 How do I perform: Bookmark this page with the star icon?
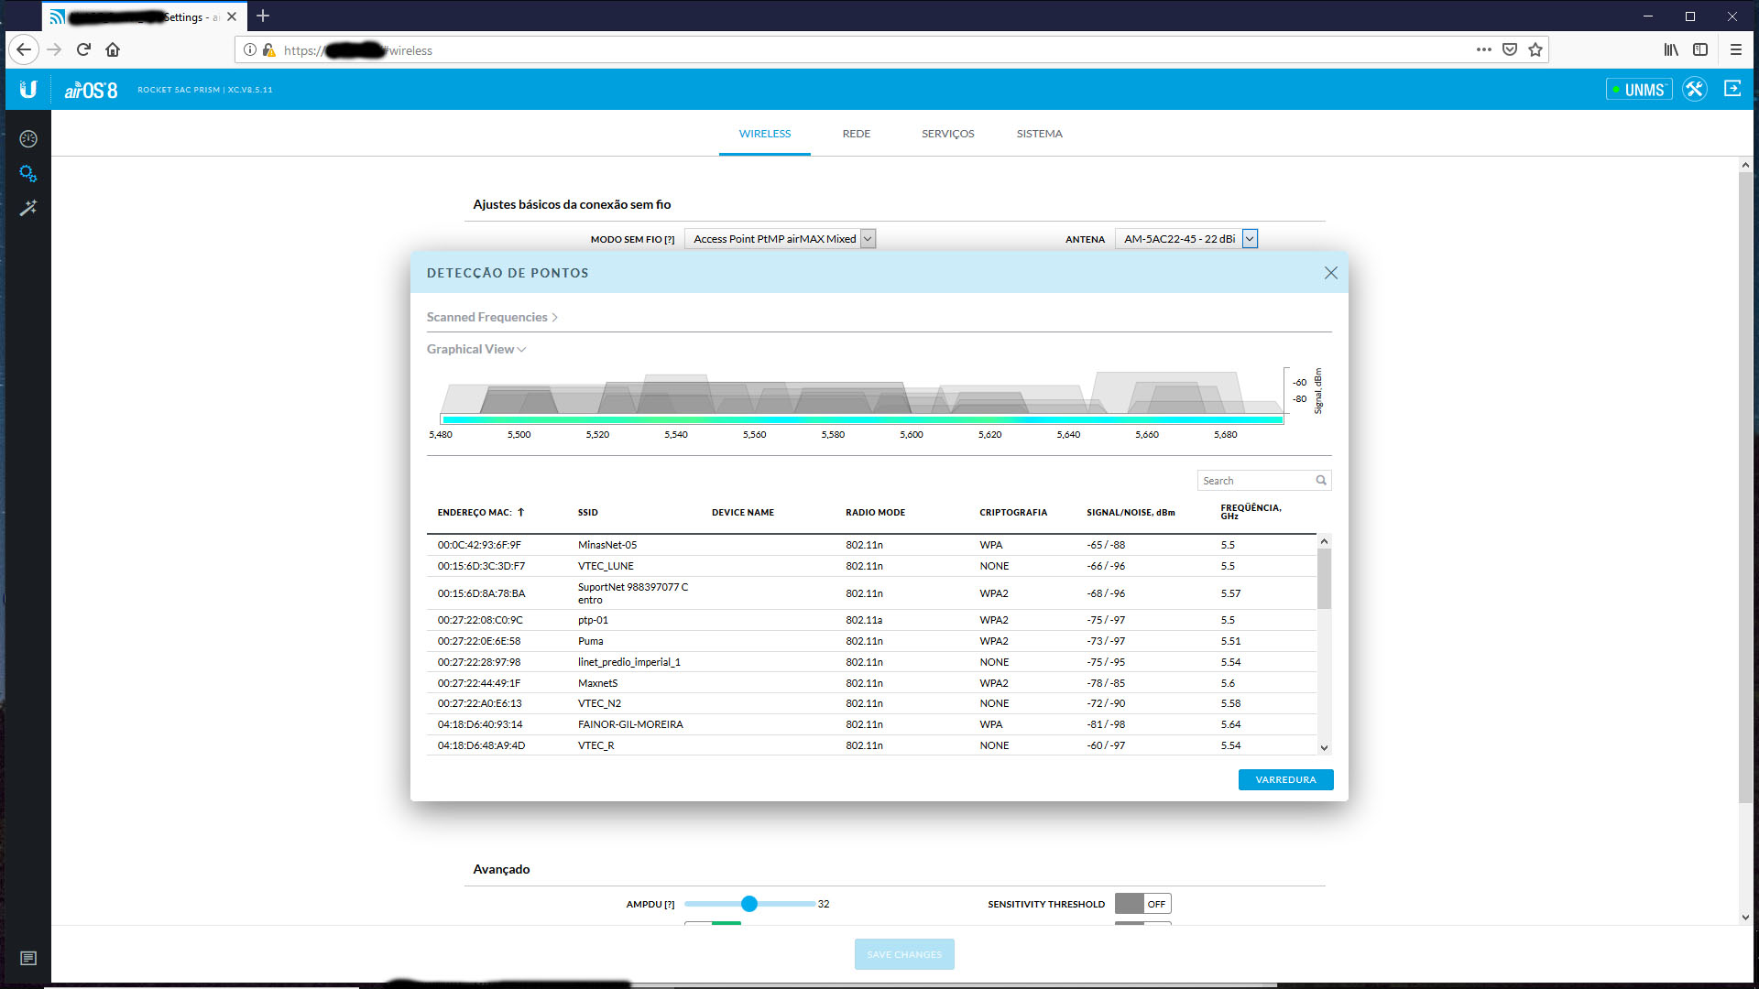pos(1535,49)
